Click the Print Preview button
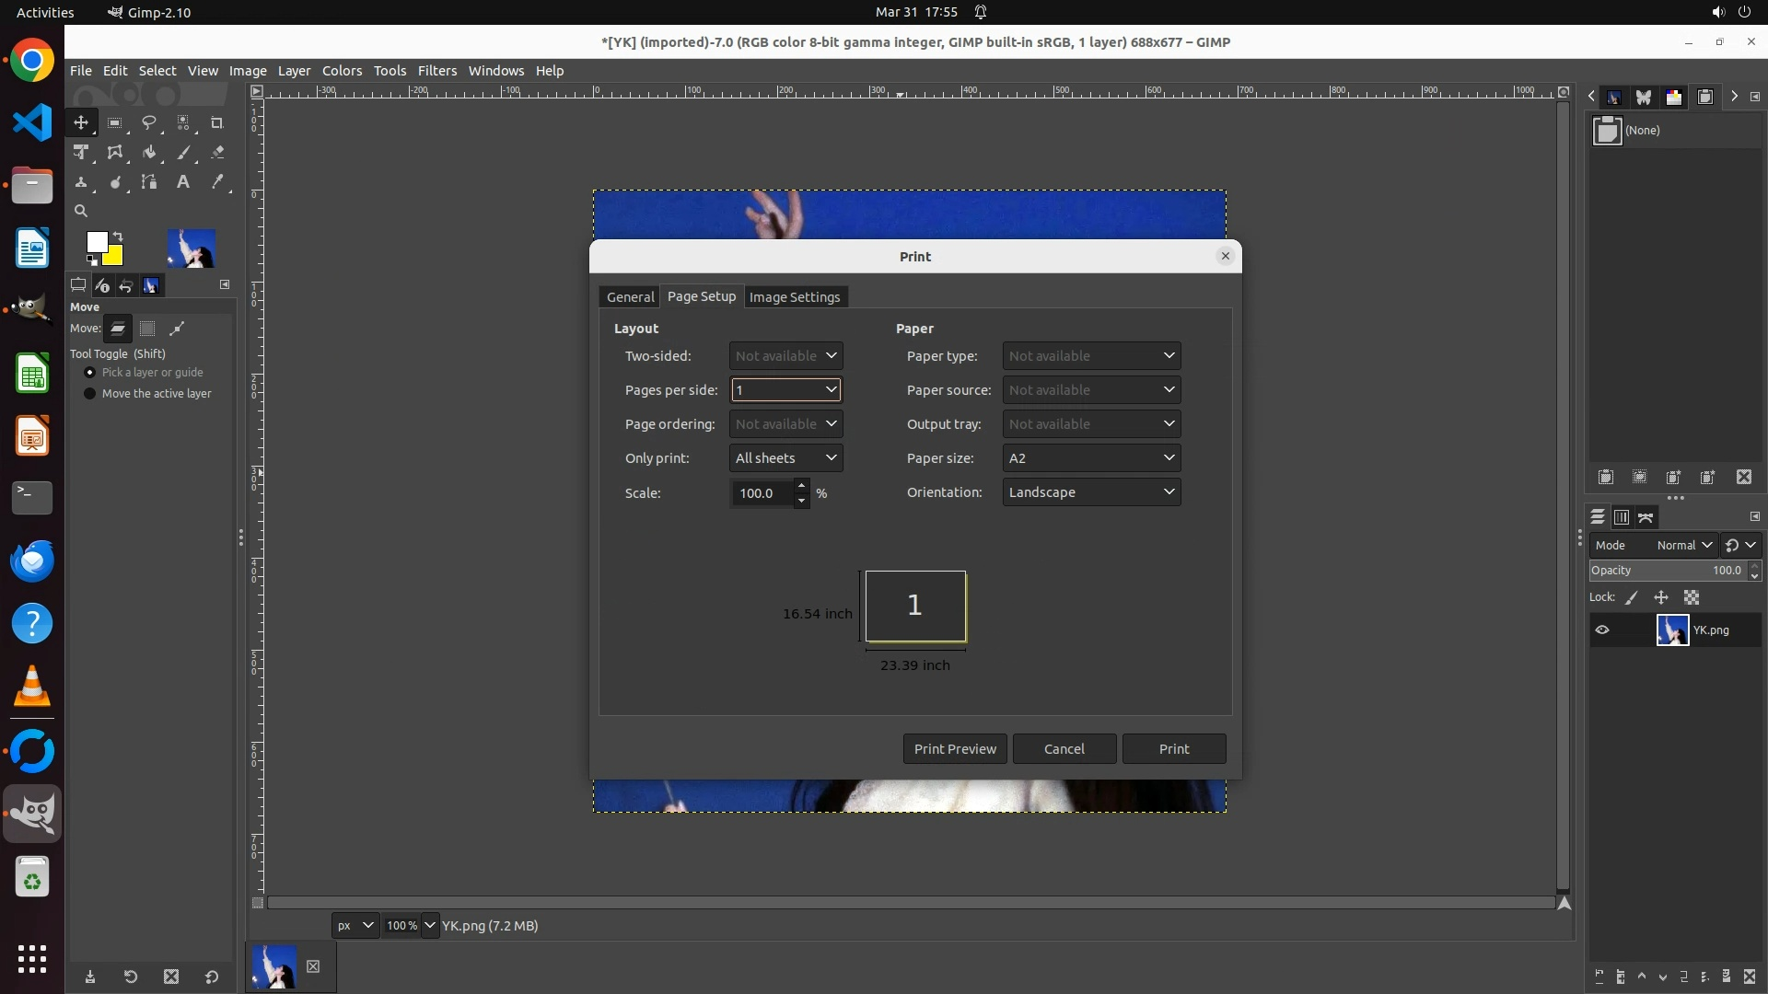This screenshot has height=994, width=1768. [955, 749]
